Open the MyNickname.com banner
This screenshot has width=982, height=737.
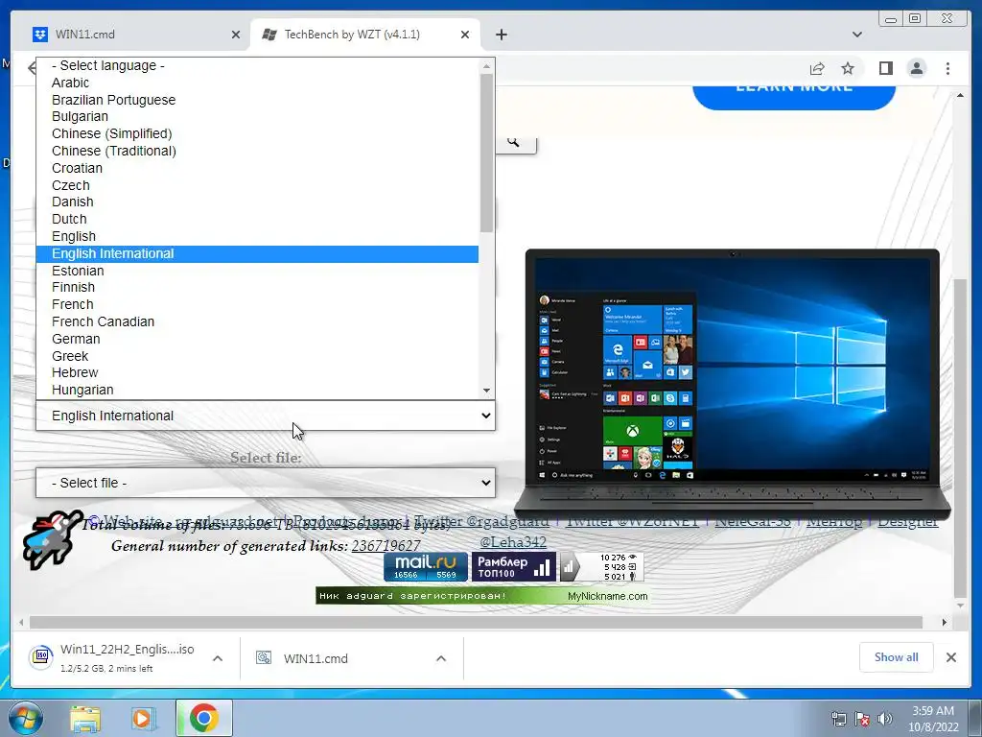point(482,596)
